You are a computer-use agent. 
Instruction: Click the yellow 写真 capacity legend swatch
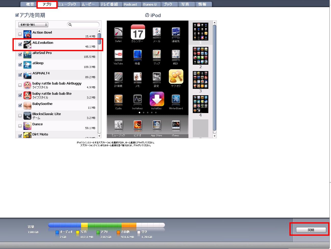[78, 232]
